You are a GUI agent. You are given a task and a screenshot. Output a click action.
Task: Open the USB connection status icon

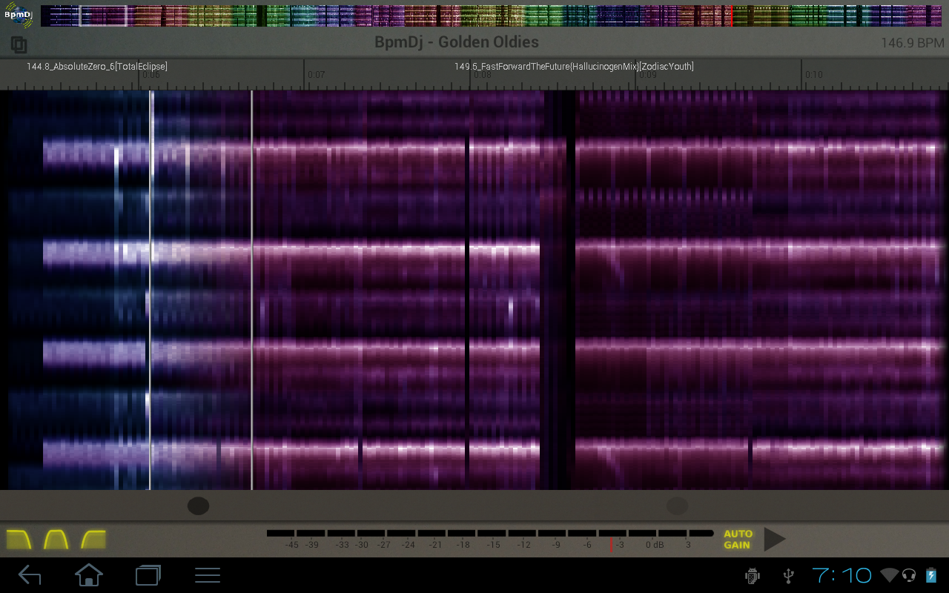[789, 575]
